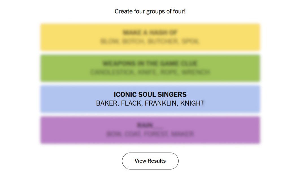The image size is (300, 174).
Task: Click the WEAPONS IN THE GAME CLUE heading
Action: [150, 64]
